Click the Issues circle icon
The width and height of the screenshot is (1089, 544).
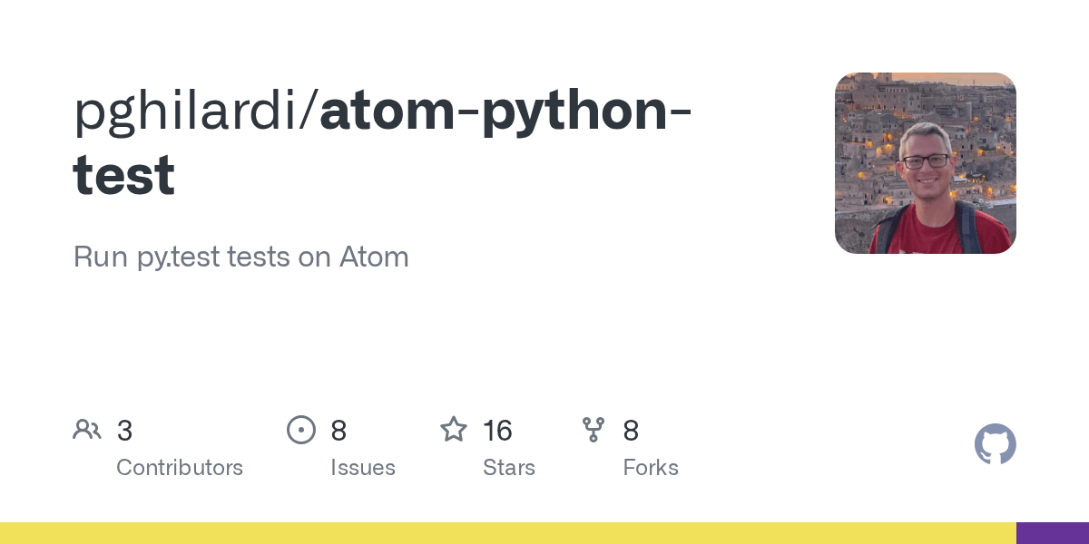[301, 430]
